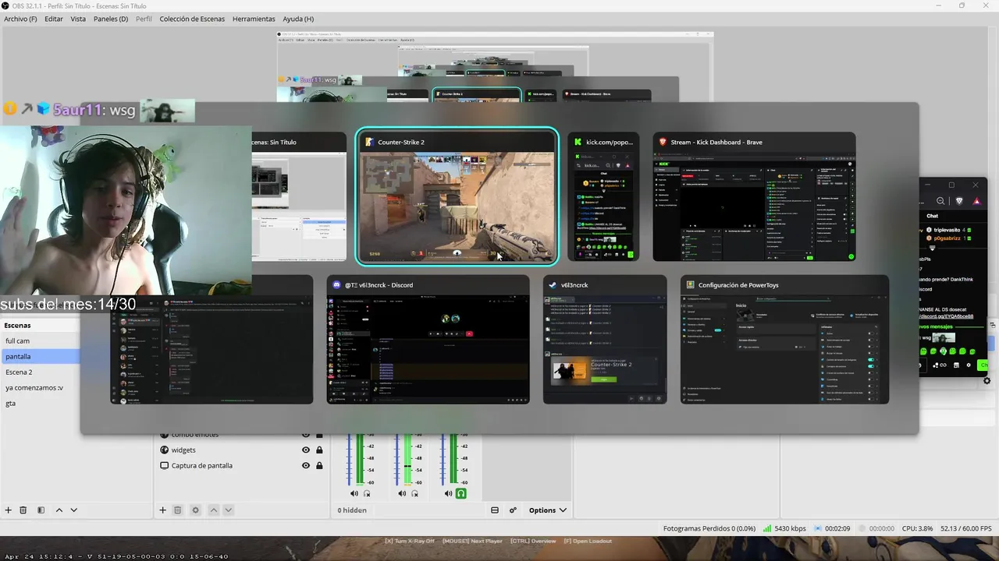Click Brave rewards triangle icon in chat window

[x=976, y=201]
